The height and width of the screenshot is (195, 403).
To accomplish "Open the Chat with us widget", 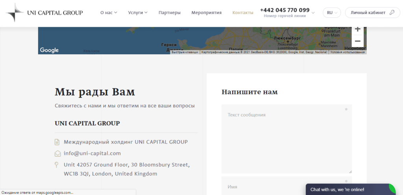I will [x=351, y=189].
